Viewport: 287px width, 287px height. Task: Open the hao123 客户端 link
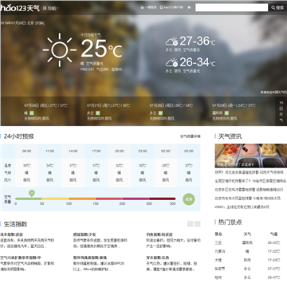click(x=171, y=8)
